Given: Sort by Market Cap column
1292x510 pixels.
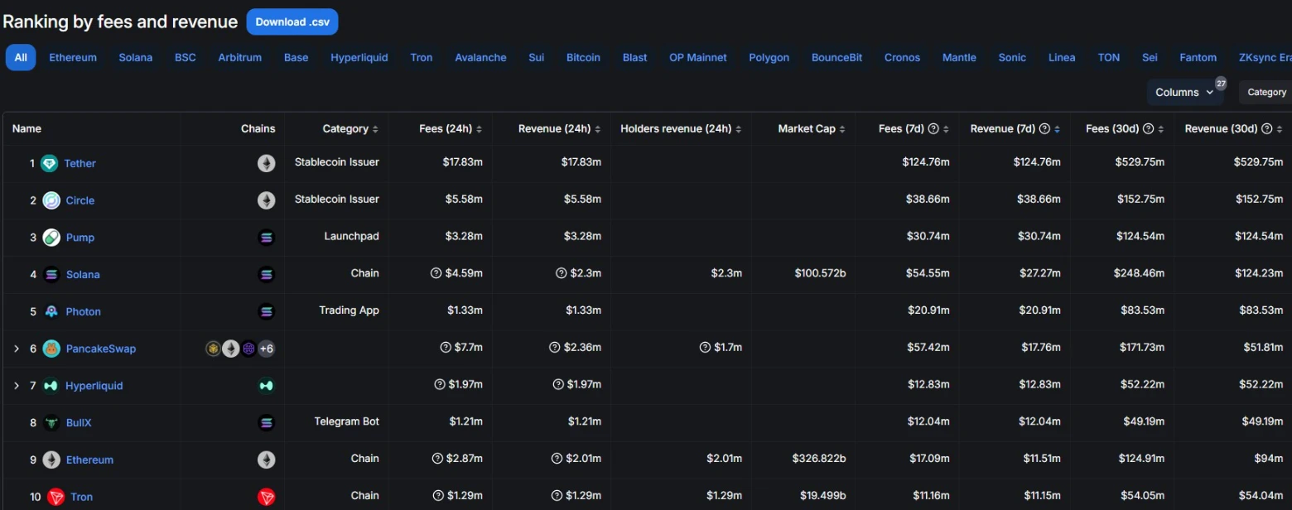Looking at the screenshot, I should (812, 128).
